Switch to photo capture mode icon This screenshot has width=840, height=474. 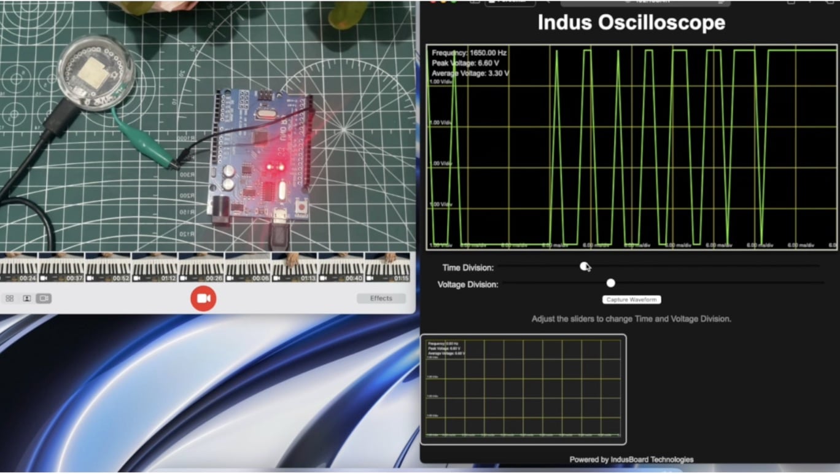tap(26, 298)
